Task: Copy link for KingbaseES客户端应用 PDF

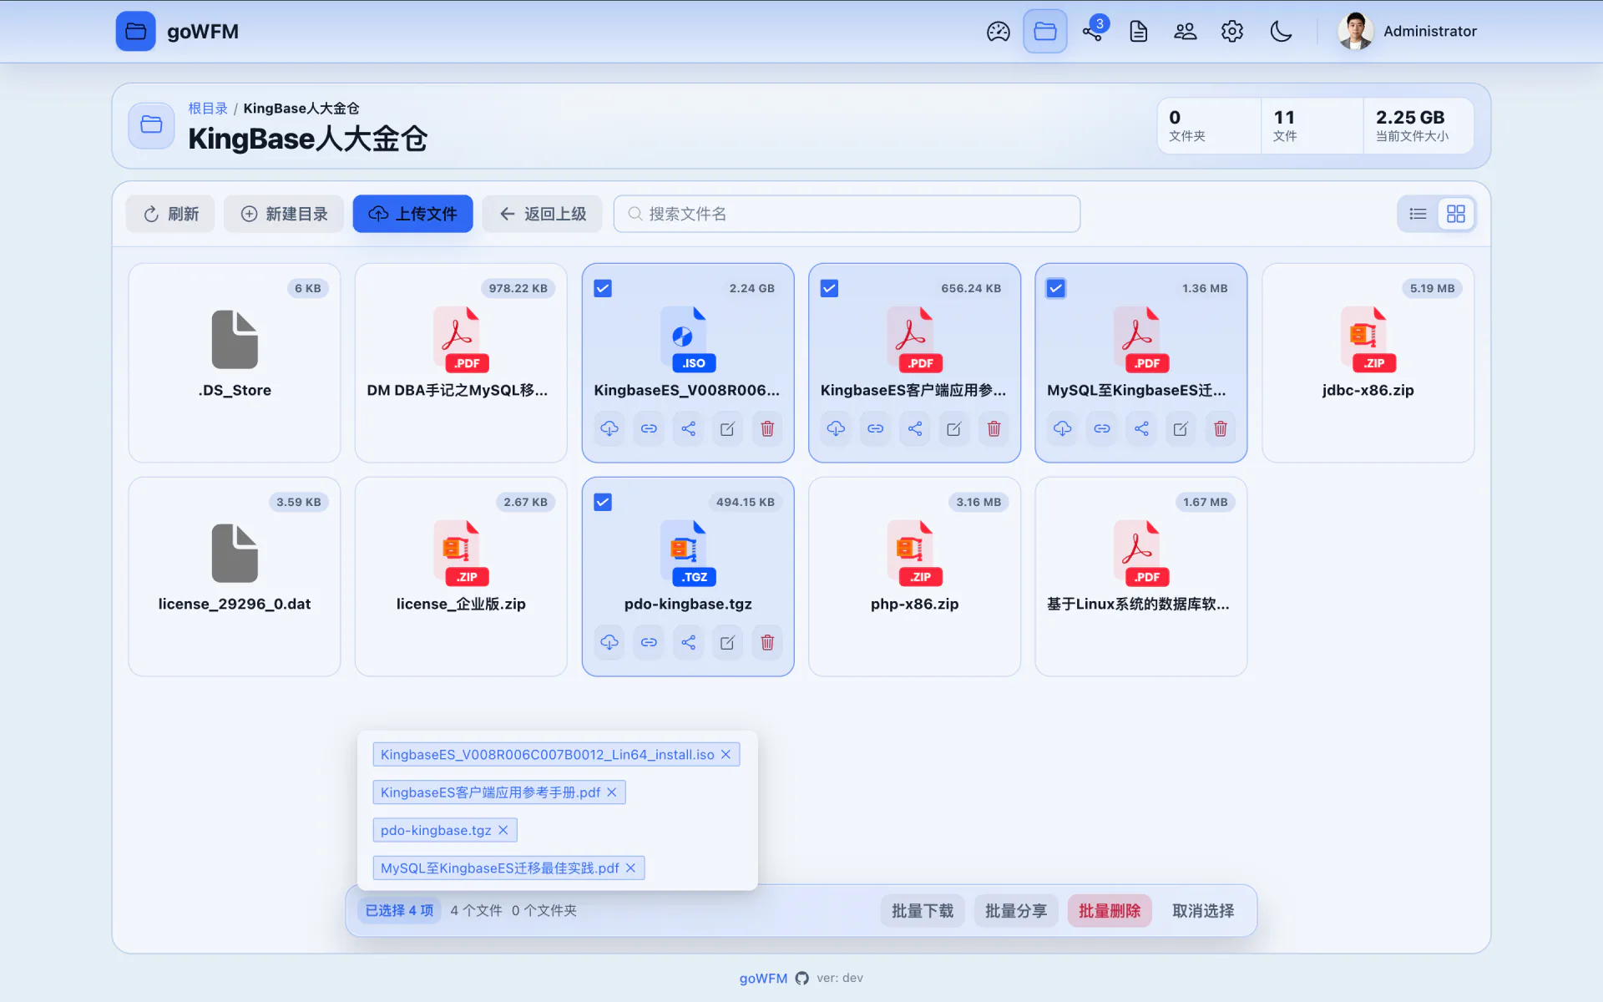Action: [x=875, y=429]
